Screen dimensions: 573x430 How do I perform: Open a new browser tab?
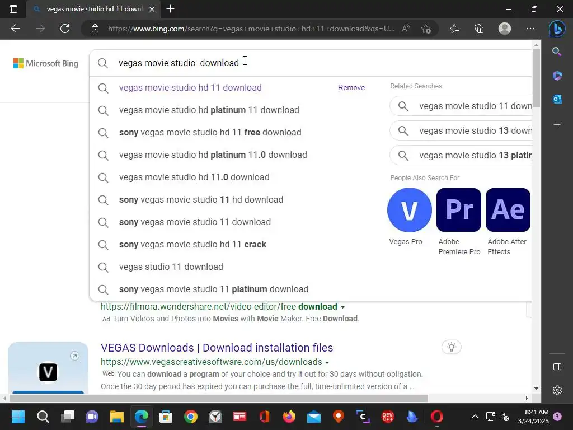(170, 9)
